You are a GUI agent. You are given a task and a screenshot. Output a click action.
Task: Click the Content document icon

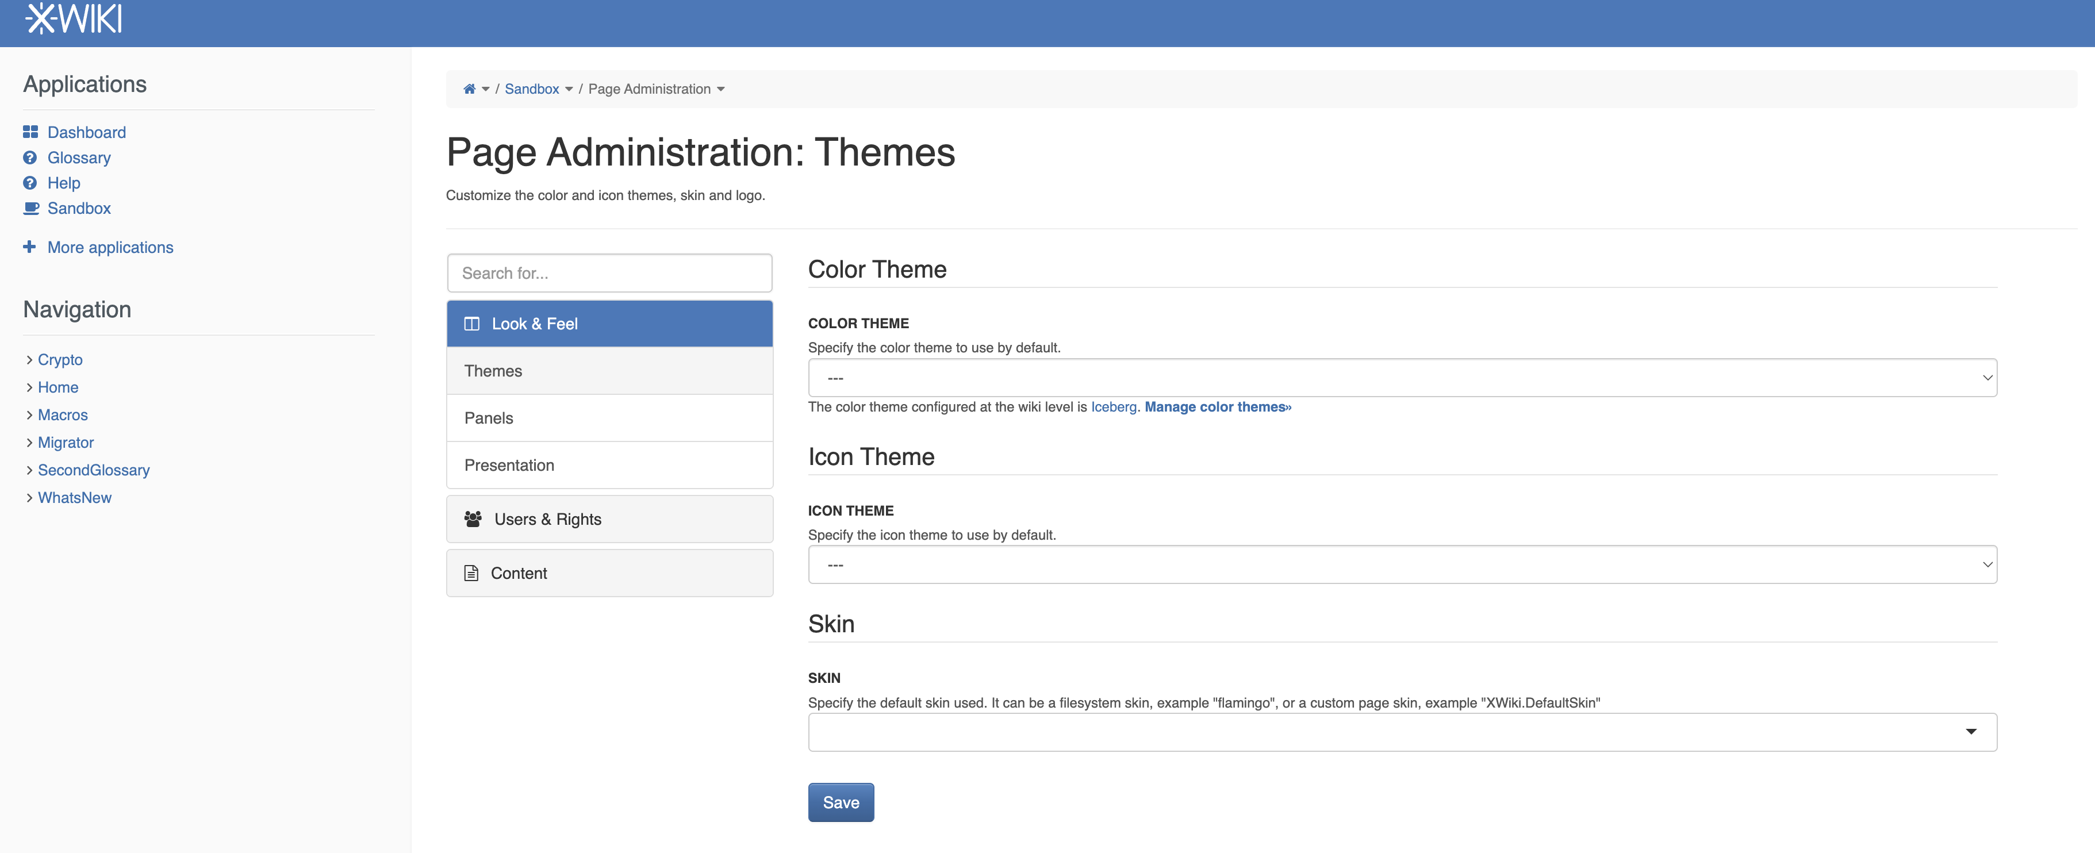click(471, 572)
